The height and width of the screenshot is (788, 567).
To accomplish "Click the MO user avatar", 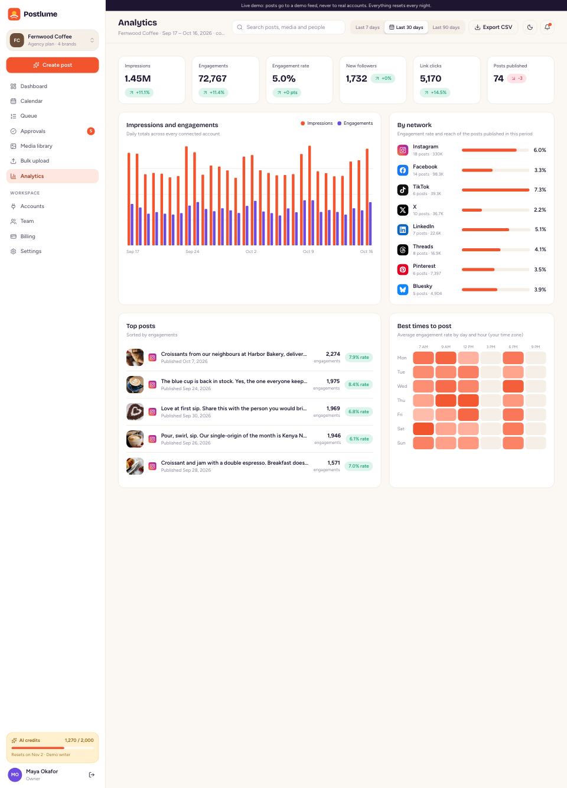I will [15, 774].
